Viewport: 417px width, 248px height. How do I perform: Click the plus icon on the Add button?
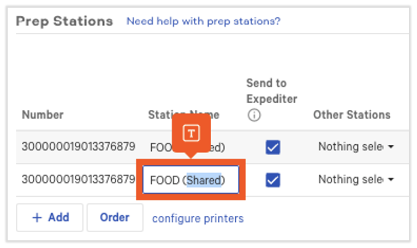(37, 217)
